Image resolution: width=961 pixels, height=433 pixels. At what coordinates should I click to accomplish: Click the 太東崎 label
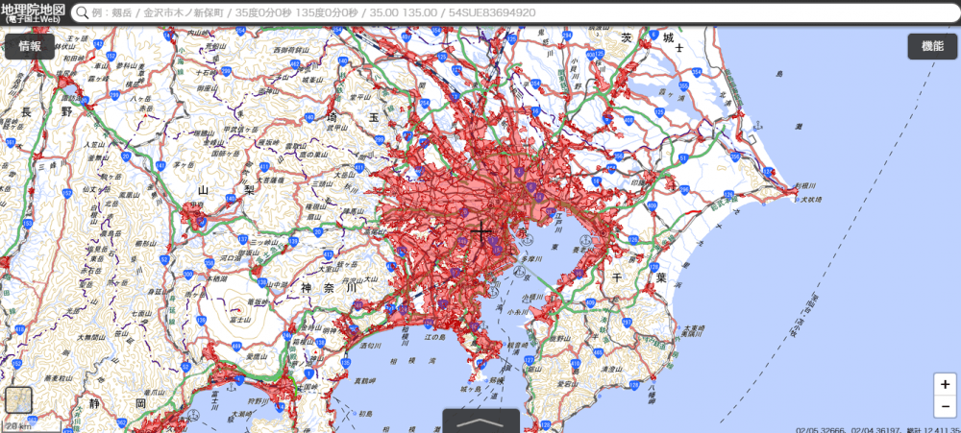[x=694, y=328]
